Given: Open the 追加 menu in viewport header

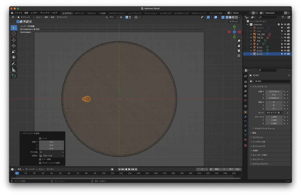Looking at the screenshot, I should pyautogui.click(x=52, y=17).
